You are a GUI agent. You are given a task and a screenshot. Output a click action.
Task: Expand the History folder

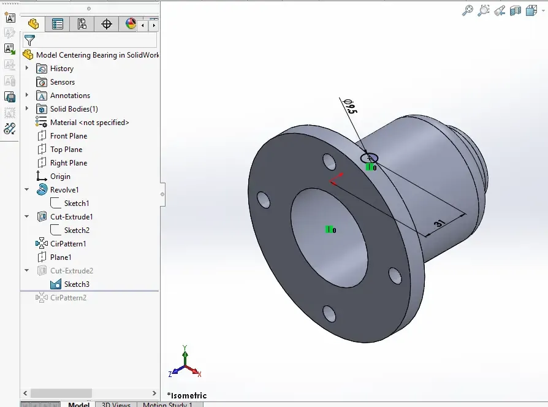27,68
